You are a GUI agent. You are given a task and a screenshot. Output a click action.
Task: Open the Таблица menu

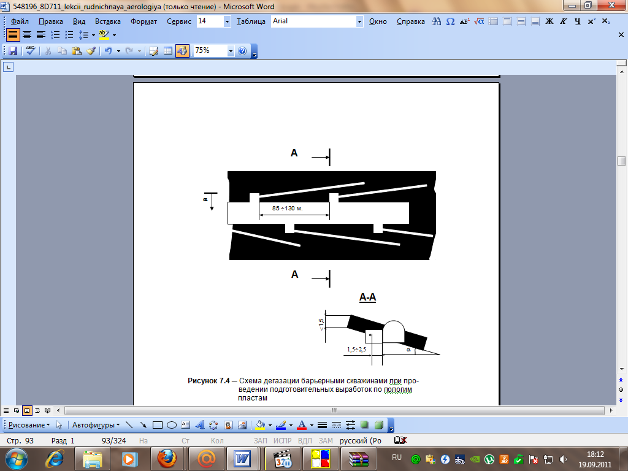click(x=251, y=21)
